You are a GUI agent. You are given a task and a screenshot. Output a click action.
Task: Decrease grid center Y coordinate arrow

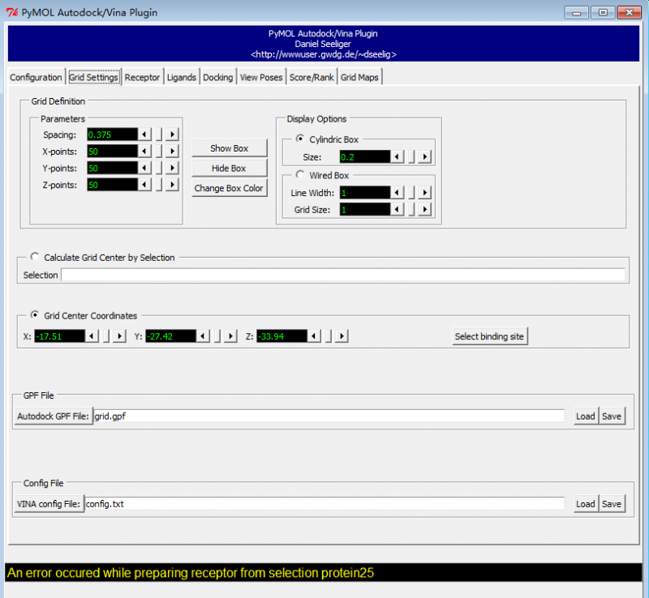(203, 336)
